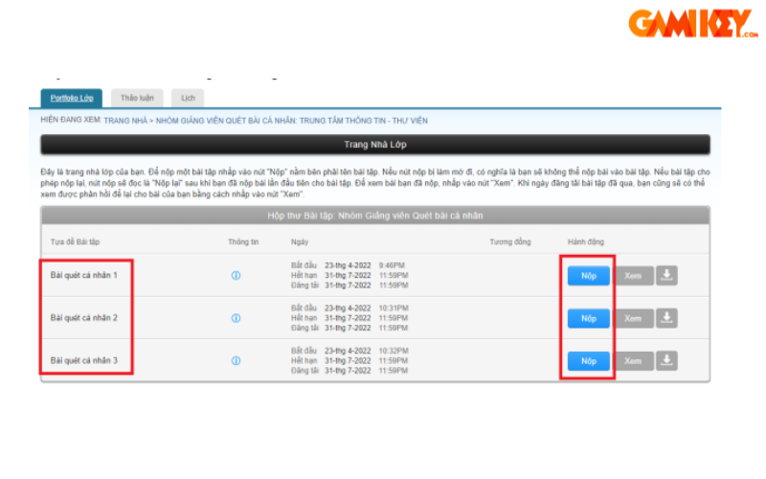
Task: Download the Bài quét cá nhân 2 submission
Action: point(667,318)
